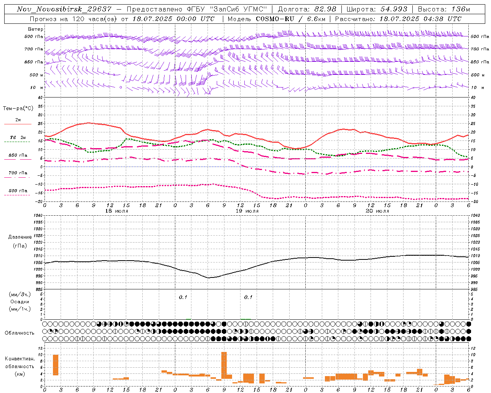Click the 18 июля date label

pos(117,211)
